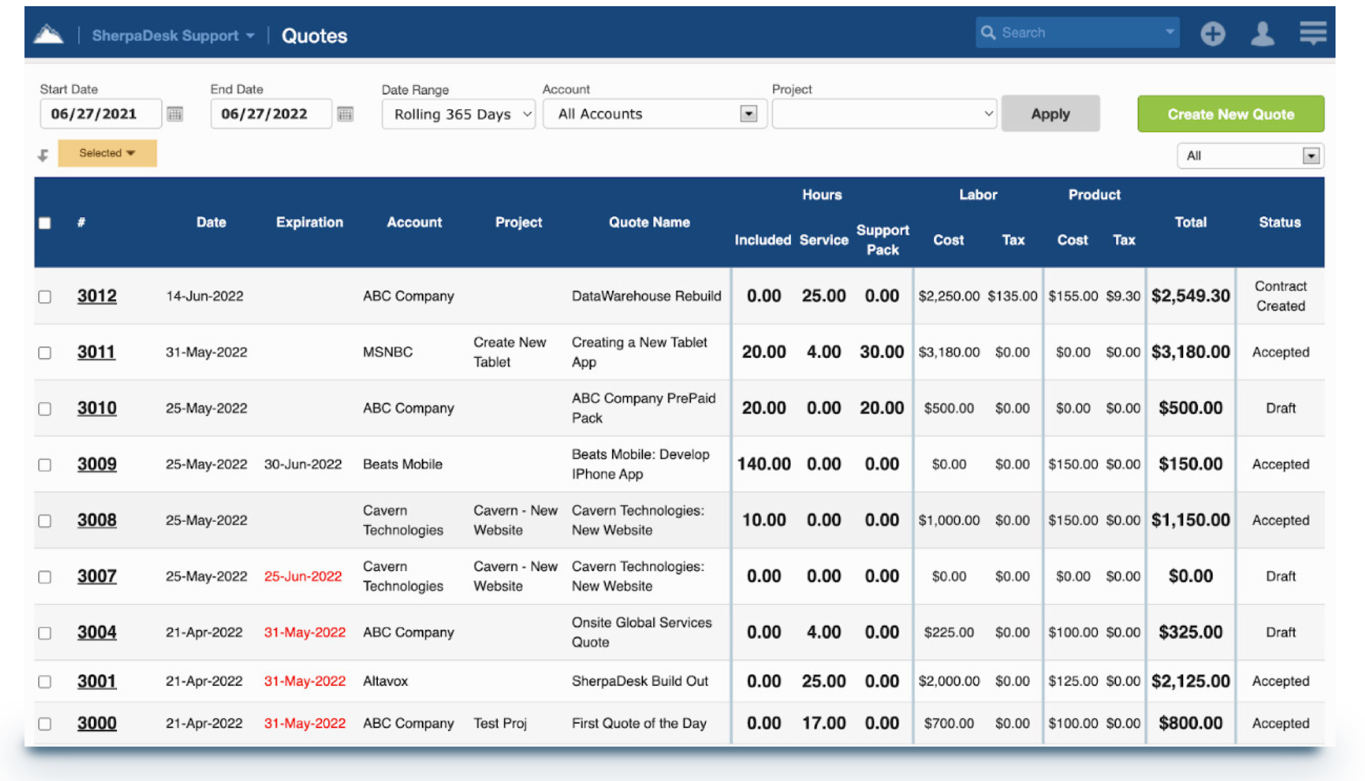This screenshot has height=781, width=1365.
Task: Click the Create New Quote button
Action: [x=1230, y=113]
